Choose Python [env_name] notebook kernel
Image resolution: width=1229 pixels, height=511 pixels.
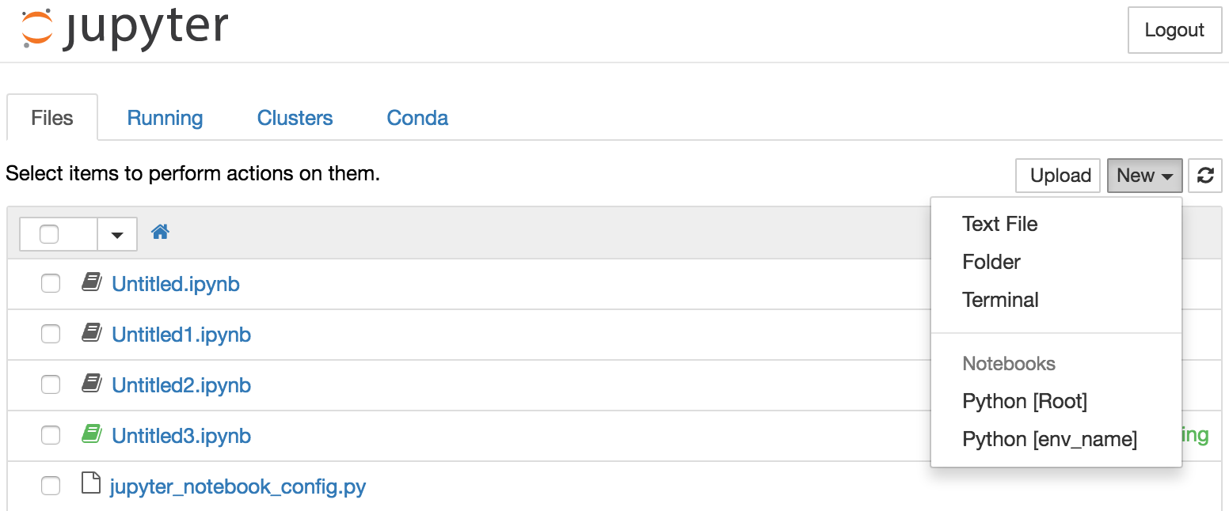click(1049, 439)
